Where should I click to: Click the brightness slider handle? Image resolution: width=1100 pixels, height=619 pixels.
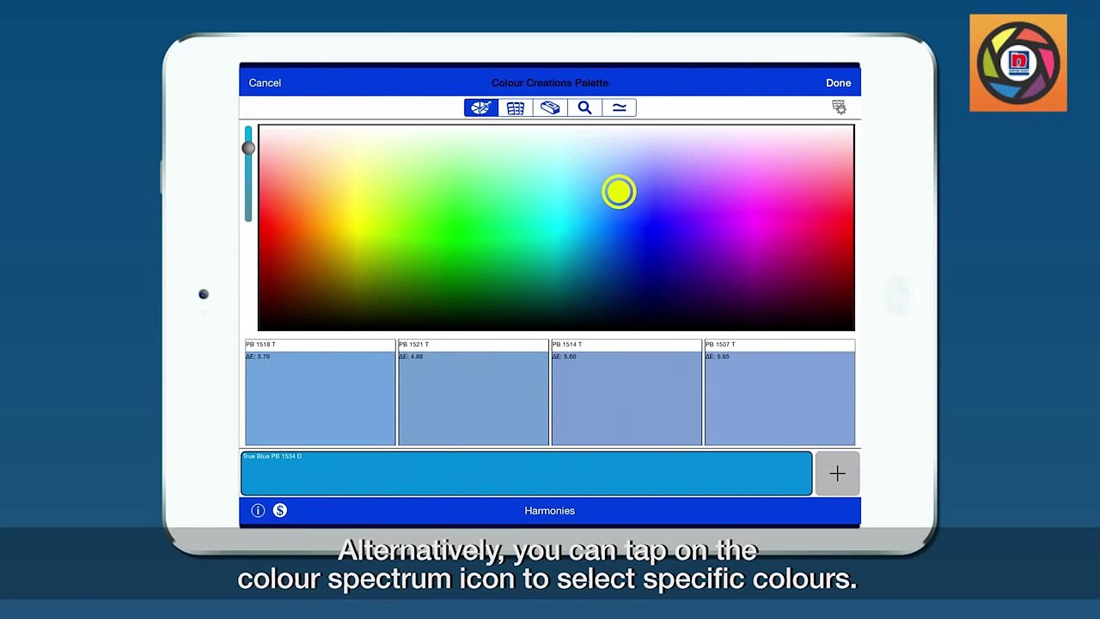point(248,148)
